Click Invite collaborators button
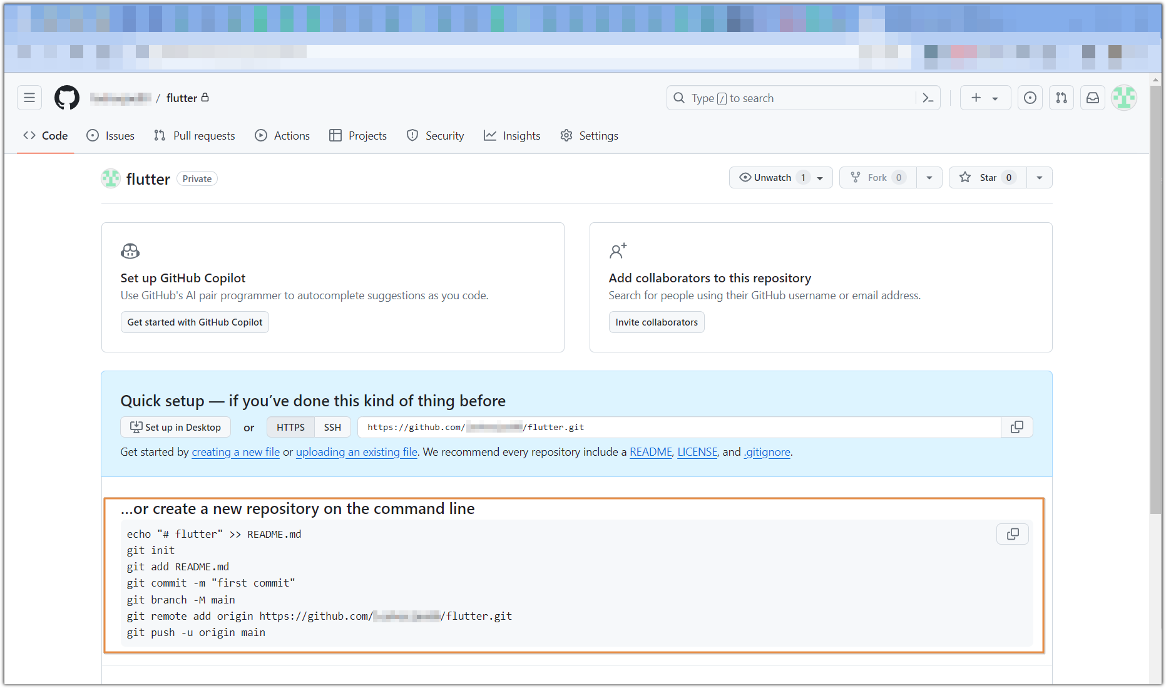The image size is (1166, 688). 657,322
